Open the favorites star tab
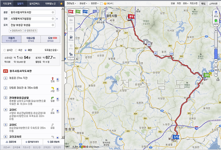This screenshot has width=221, height=150. point(61,3)
